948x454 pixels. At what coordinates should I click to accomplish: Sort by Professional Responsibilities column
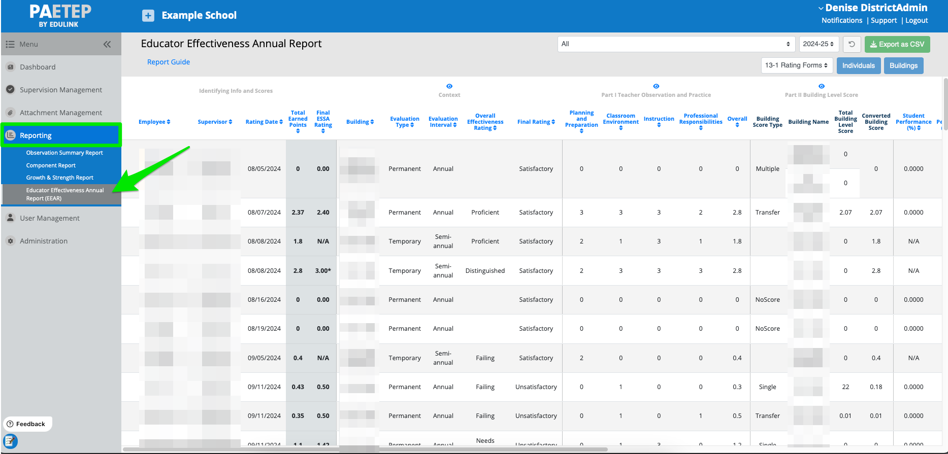click(701, 122)
